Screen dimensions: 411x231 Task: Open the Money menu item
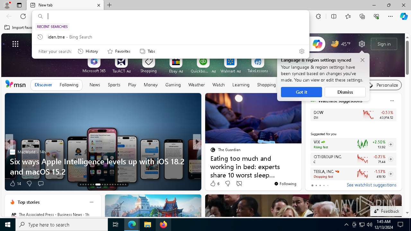(x=151, y=85)
